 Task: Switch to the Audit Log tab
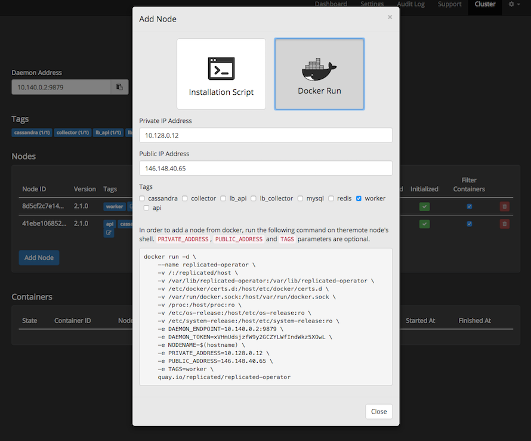[x=410, y=4]
